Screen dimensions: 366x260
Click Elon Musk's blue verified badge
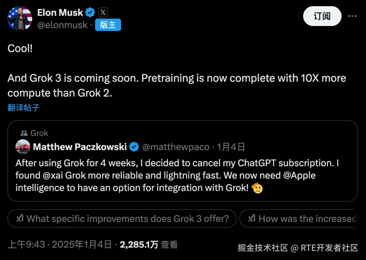(90, 13)
